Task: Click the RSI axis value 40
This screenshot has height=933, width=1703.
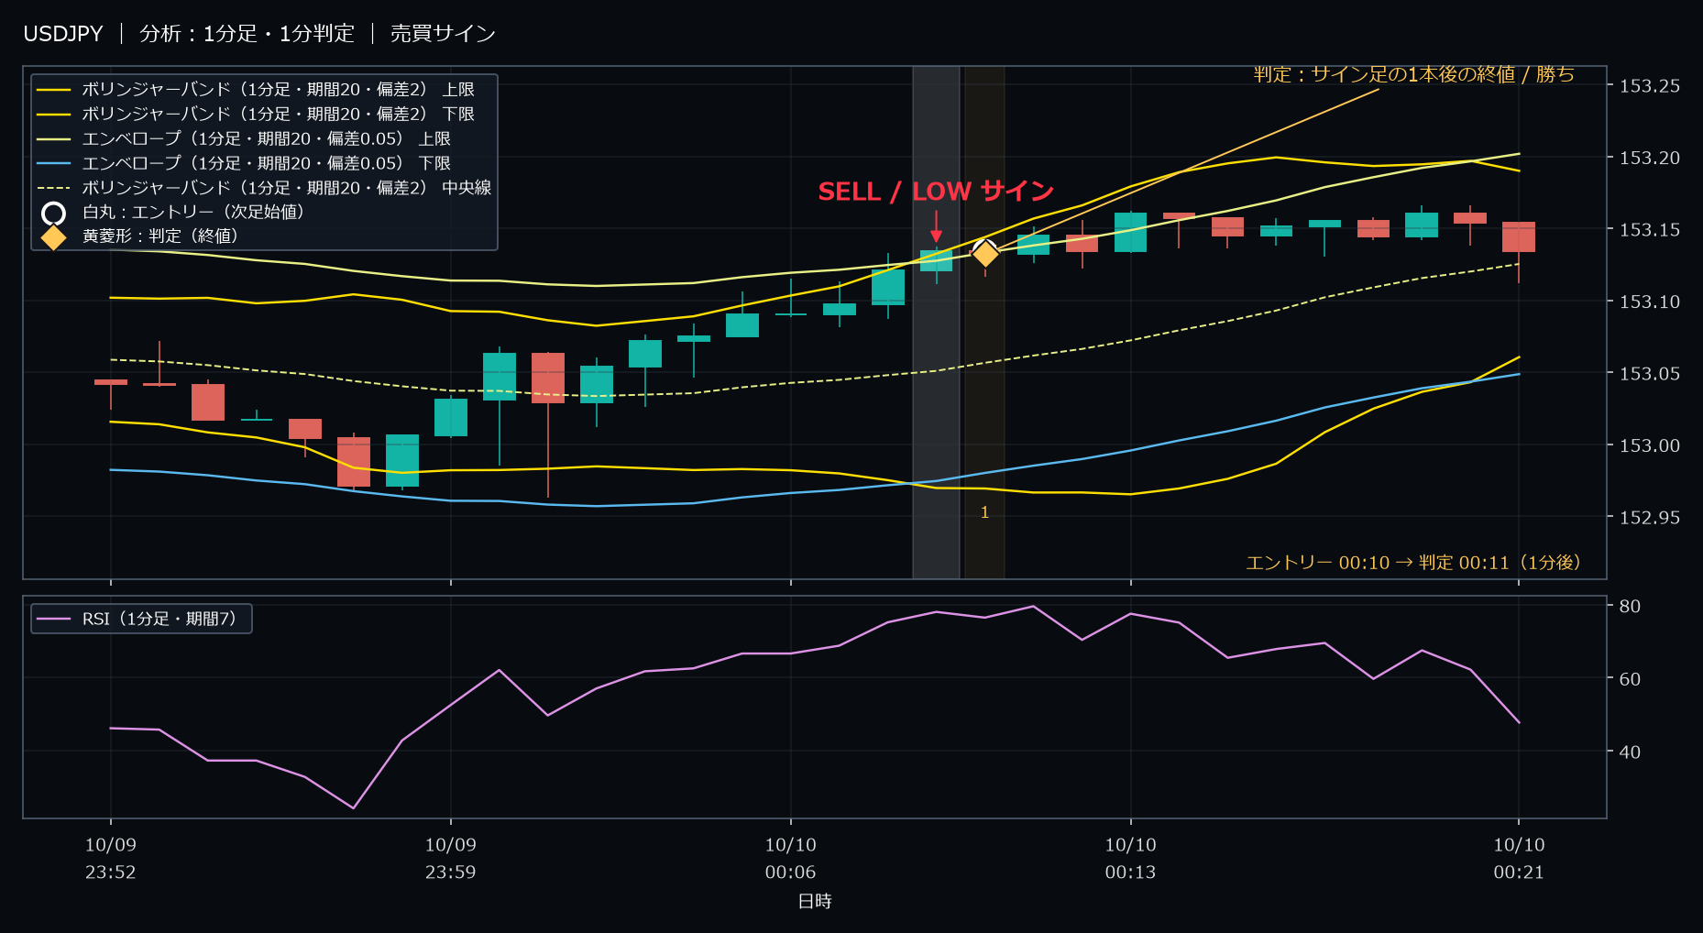Action: (1630, 752)
